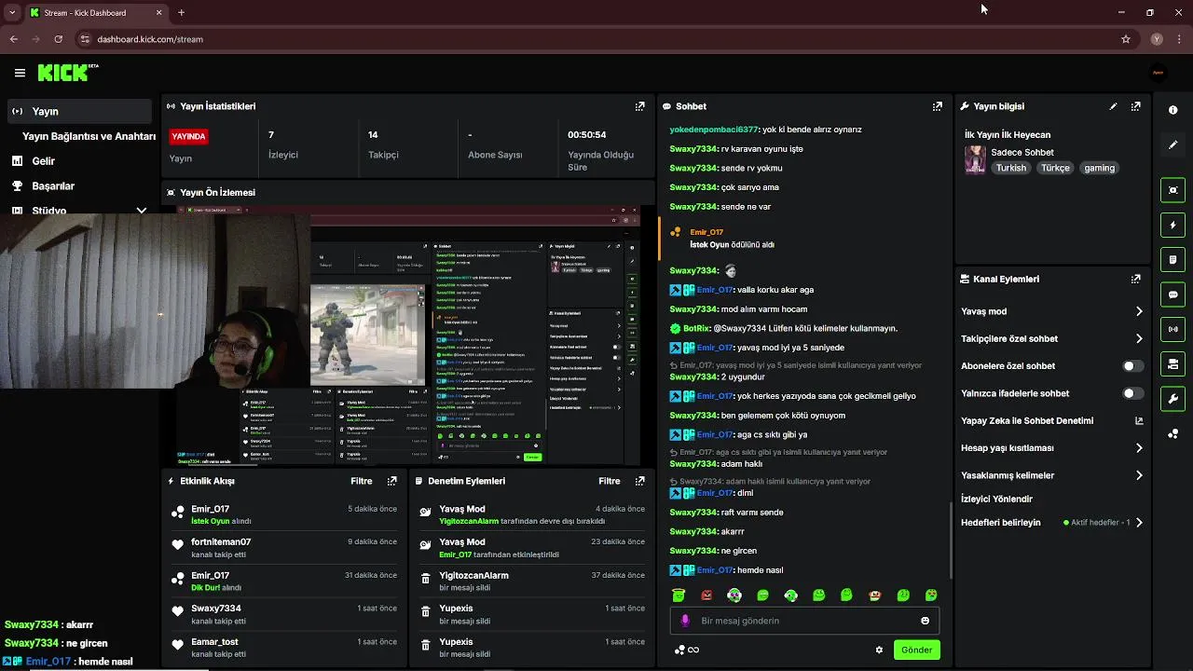Click the chat panel scrollbar
The width and height of the screenshot is (1193, 671).
951,541
